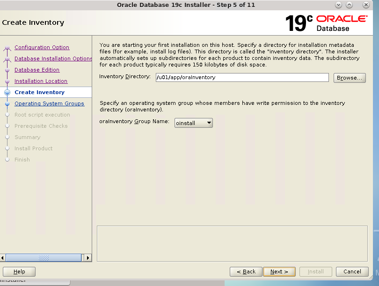The width and height of the screenshot is (379, 286).
Task: Click the sidebar horizontal scrollbar thumb
Action: pyautogui.click(x=44, y=258)
